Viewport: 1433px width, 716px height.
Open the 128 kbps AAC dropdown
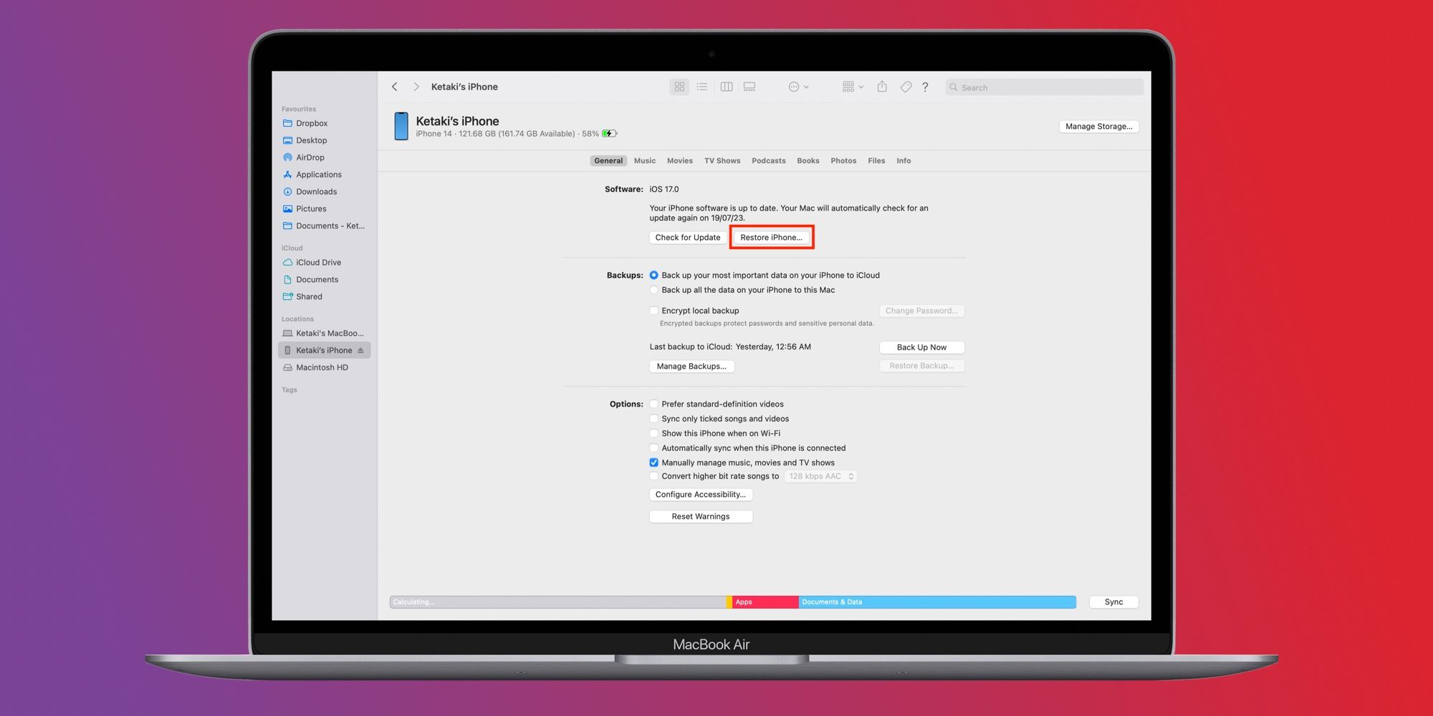pyautogui.click(x=820, y=476)
